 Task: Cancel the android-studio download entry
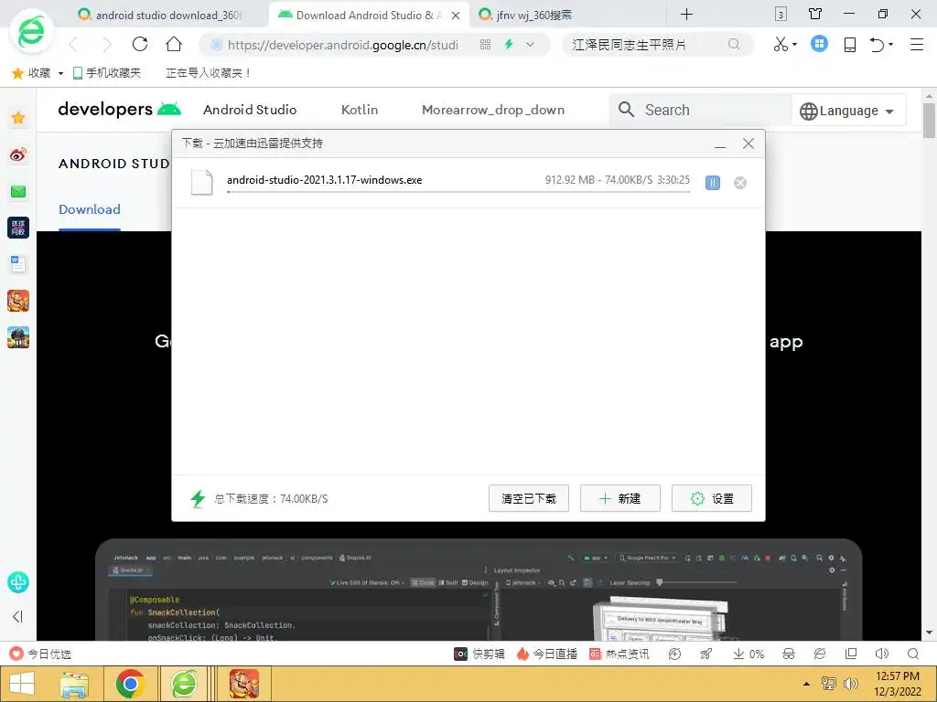pyautogui.click(x=739, y=183)
